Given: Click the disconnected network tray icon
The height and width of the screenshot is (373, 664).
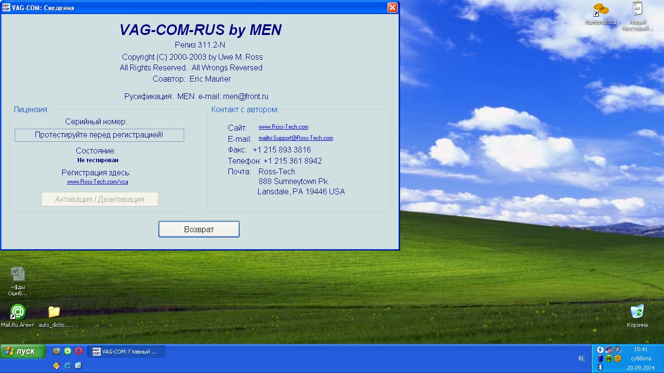Looking at the screenshot, I should [609, 350].
